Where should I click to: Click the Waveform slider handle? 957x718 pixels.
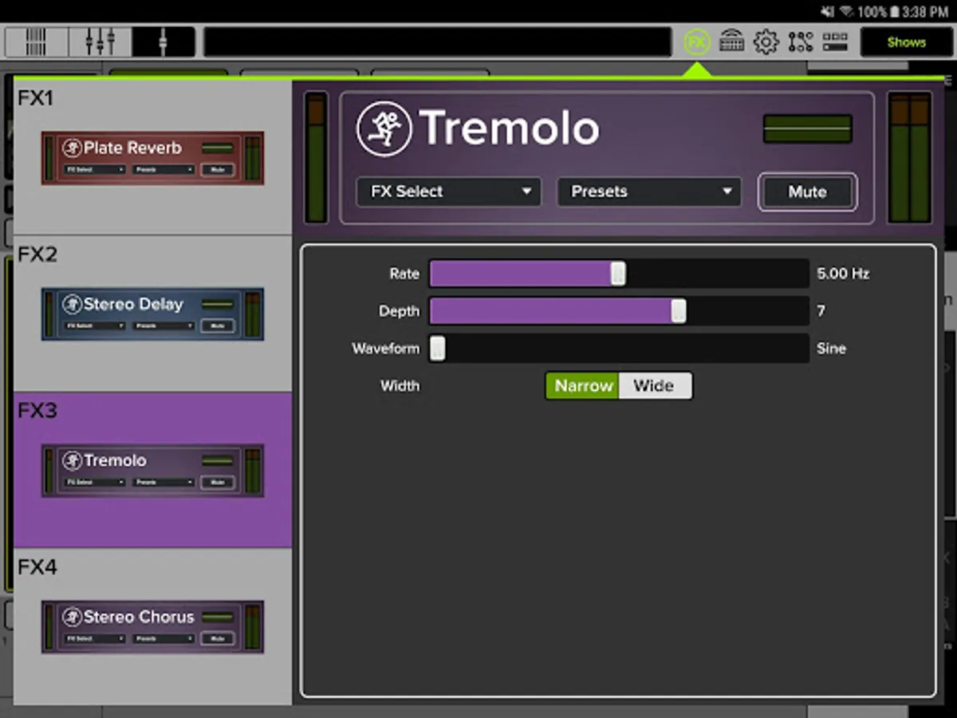[438, 349]
